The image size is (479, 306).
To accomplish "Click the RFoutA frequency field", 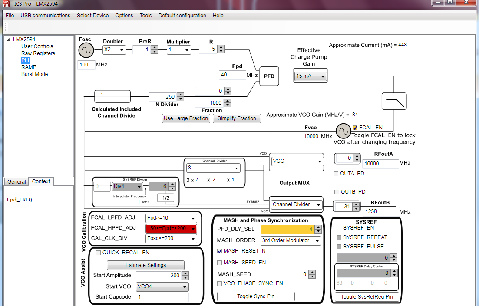I will 380,164.
